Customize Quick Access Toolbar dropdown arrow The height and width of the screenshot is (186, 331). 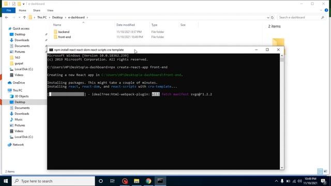click(24, 4)
